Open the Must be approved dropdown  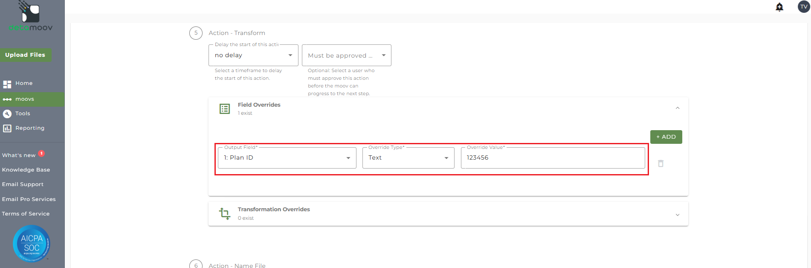point(346,55)
